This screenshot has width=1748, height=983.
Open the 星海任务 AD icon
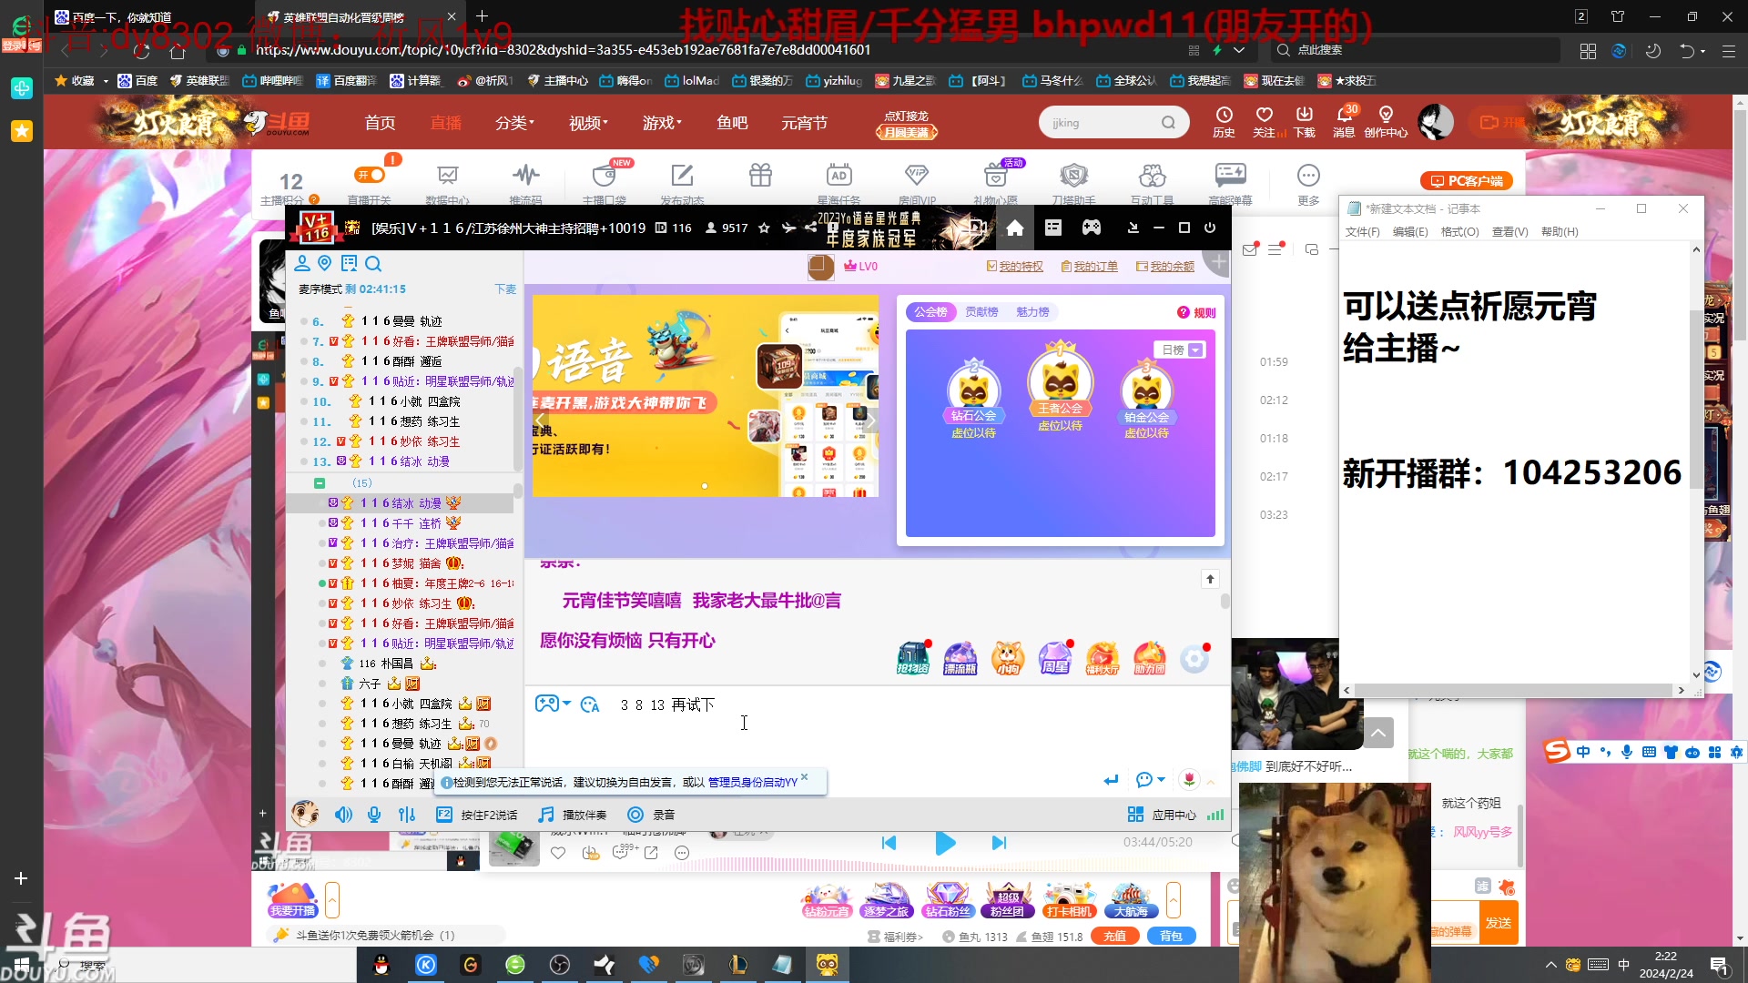pyautogui.click(x=838, y=175)
